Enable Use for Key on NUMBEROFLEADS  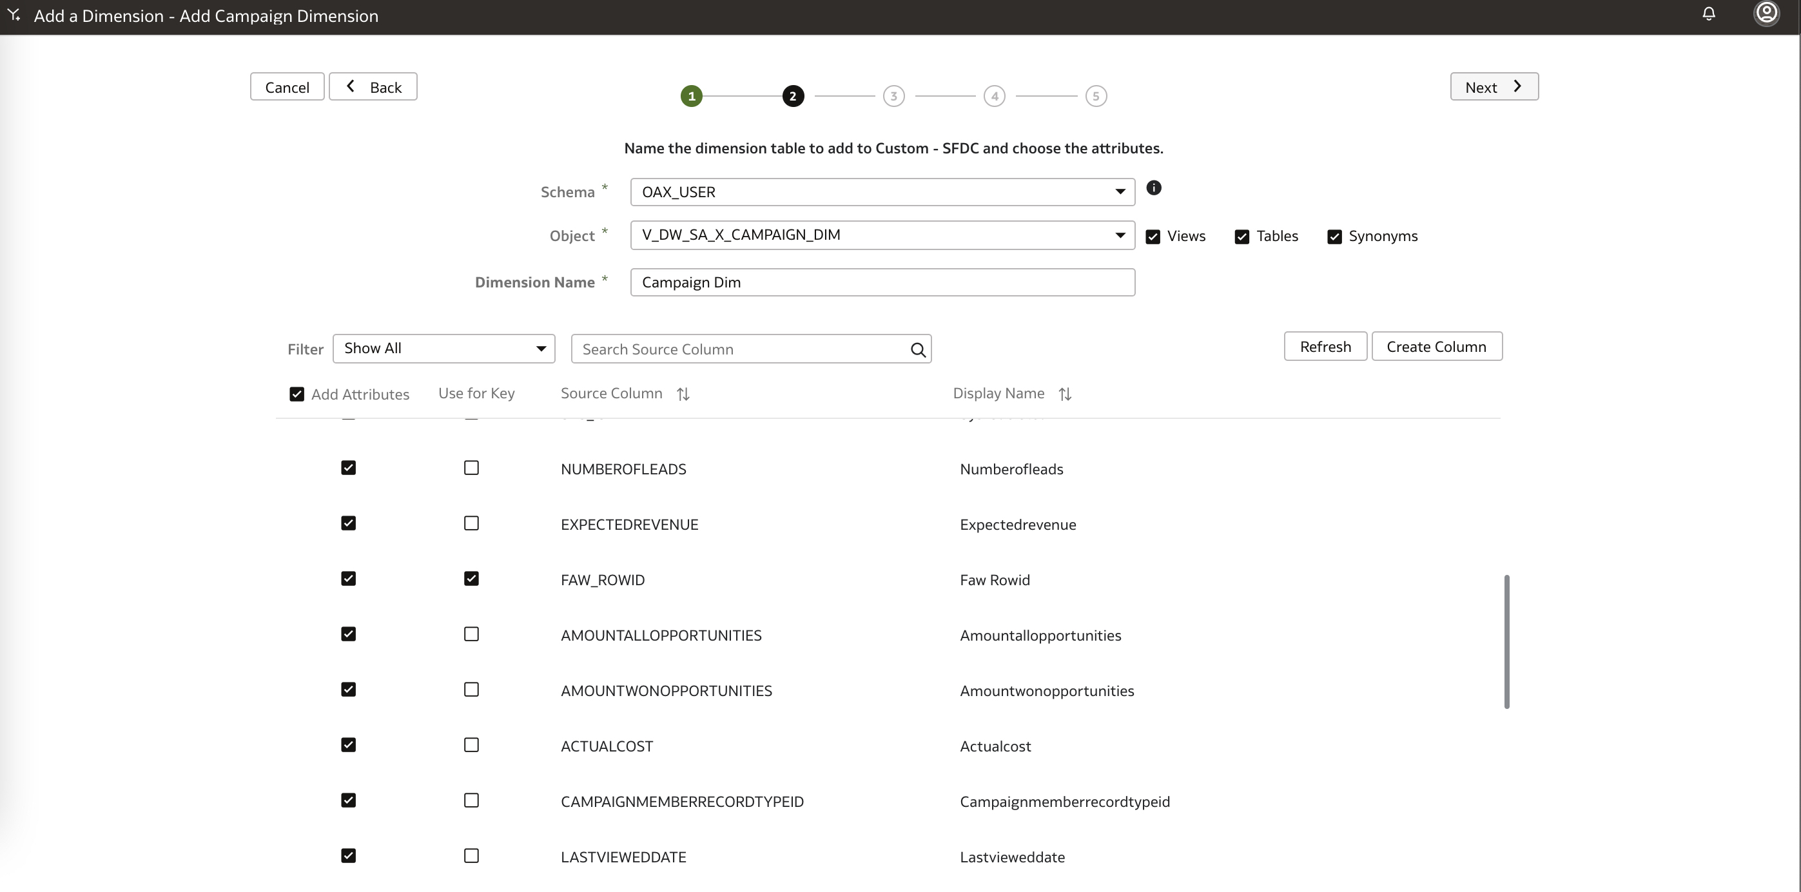[471, 468]
